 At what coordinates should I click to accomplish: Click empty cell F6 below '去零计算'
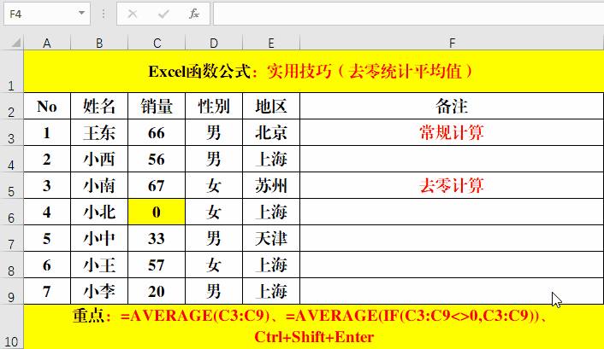click(452, 212)
